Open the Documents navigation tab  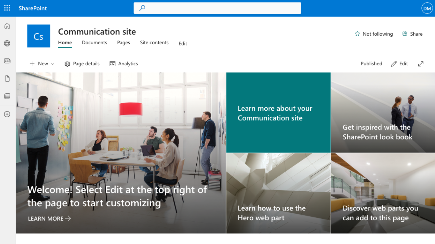(94, 42)
